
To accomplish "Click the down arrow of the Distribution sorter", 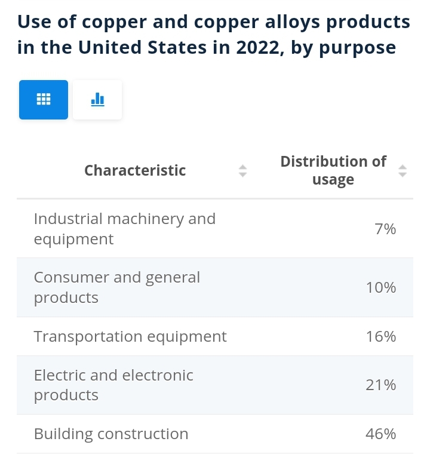I will (403, 174).
